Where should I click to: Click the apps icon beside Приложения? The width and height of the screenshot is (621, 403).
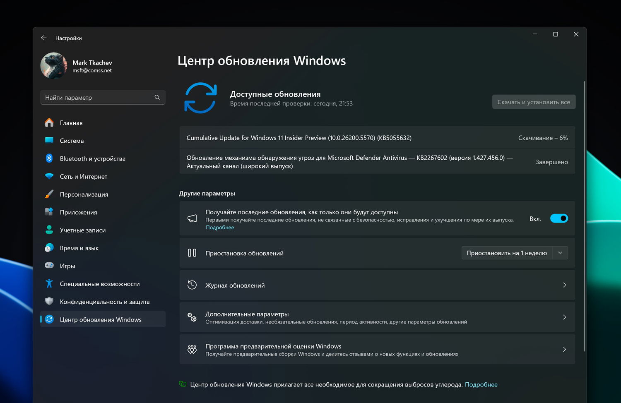(49, 212)
